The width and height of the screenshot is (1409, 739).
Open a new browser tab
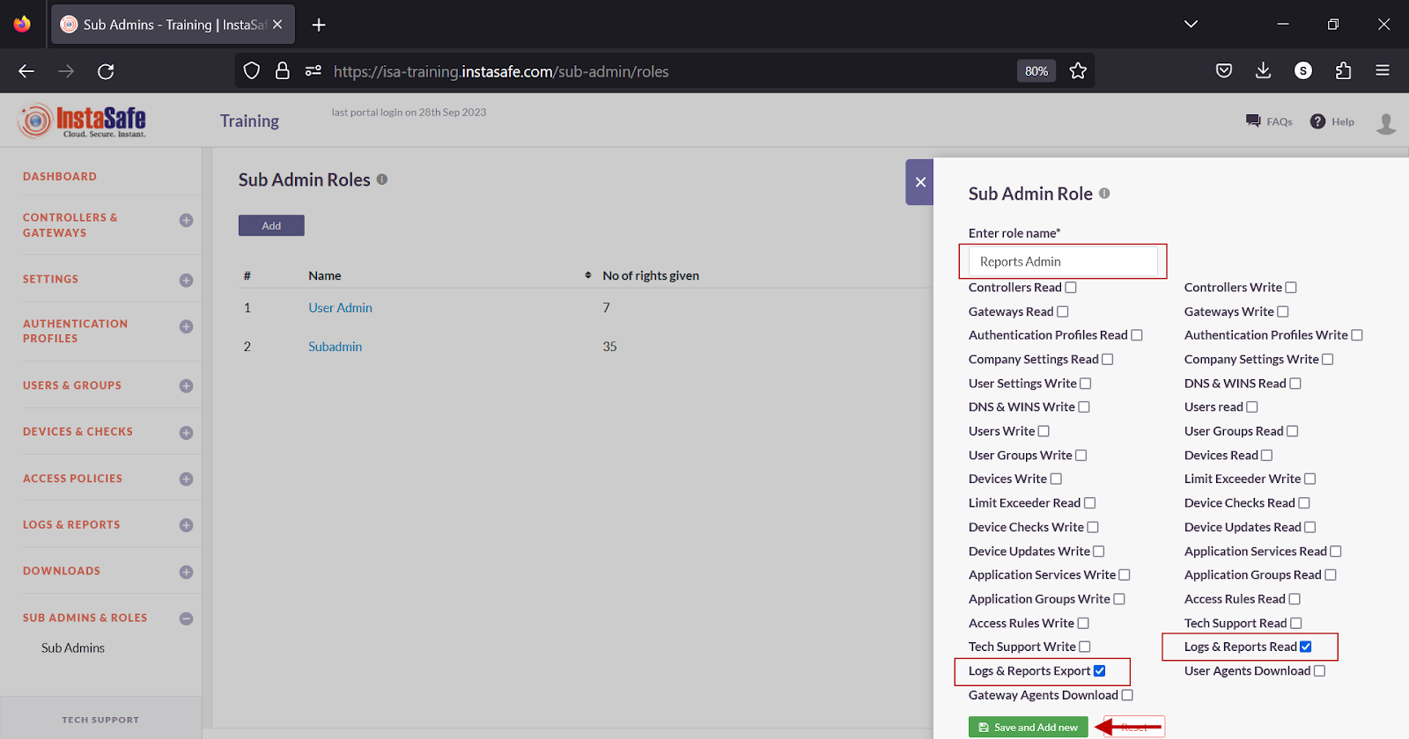pyautogui.click(x=319, y=25)
